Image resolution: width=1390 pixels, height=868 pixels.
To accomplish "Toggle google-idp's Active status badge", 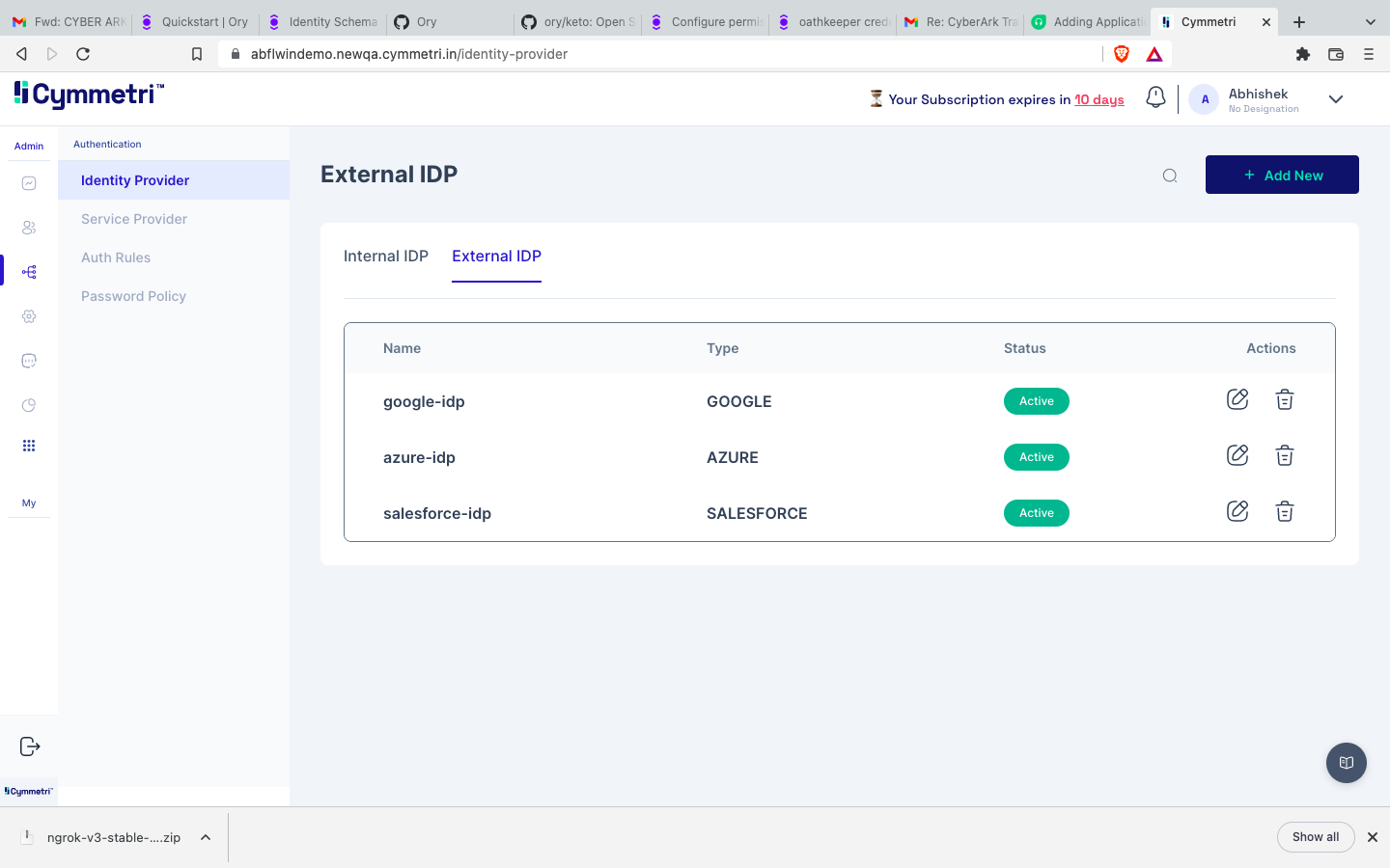I will point(1036,400).
